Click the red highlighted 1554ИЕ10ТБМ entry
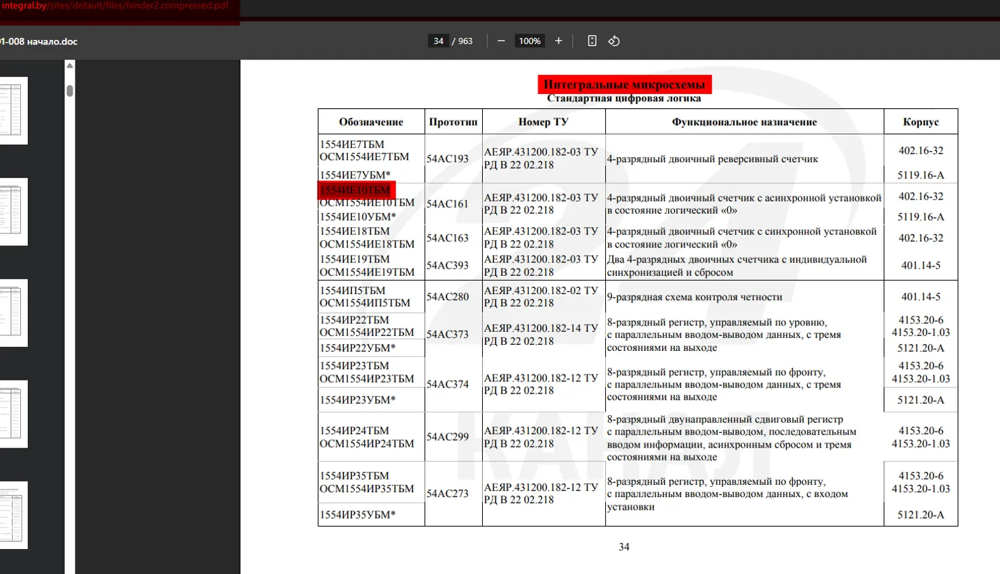This screenshot has width=1000, height=574. coord(356,190)
